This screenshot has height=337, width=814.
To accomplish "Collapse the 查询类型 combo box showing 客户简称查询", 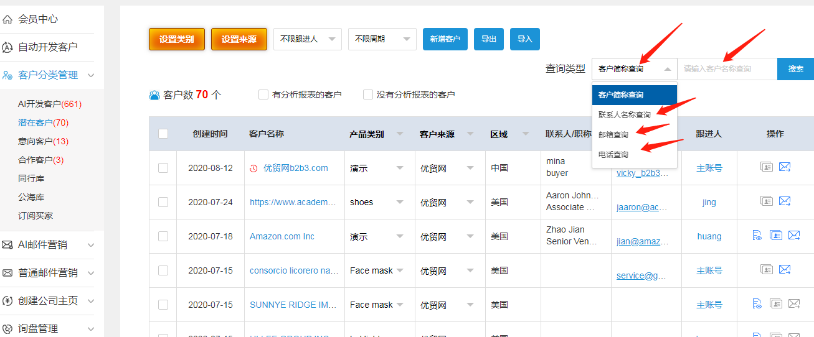I will pos(634,69).
